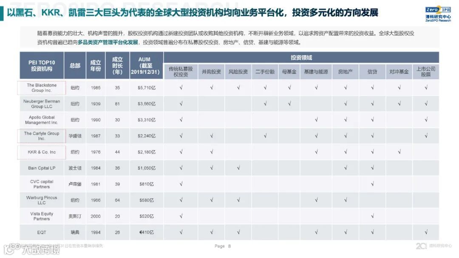Click the 母基金 sub-header

click(289, 72)
